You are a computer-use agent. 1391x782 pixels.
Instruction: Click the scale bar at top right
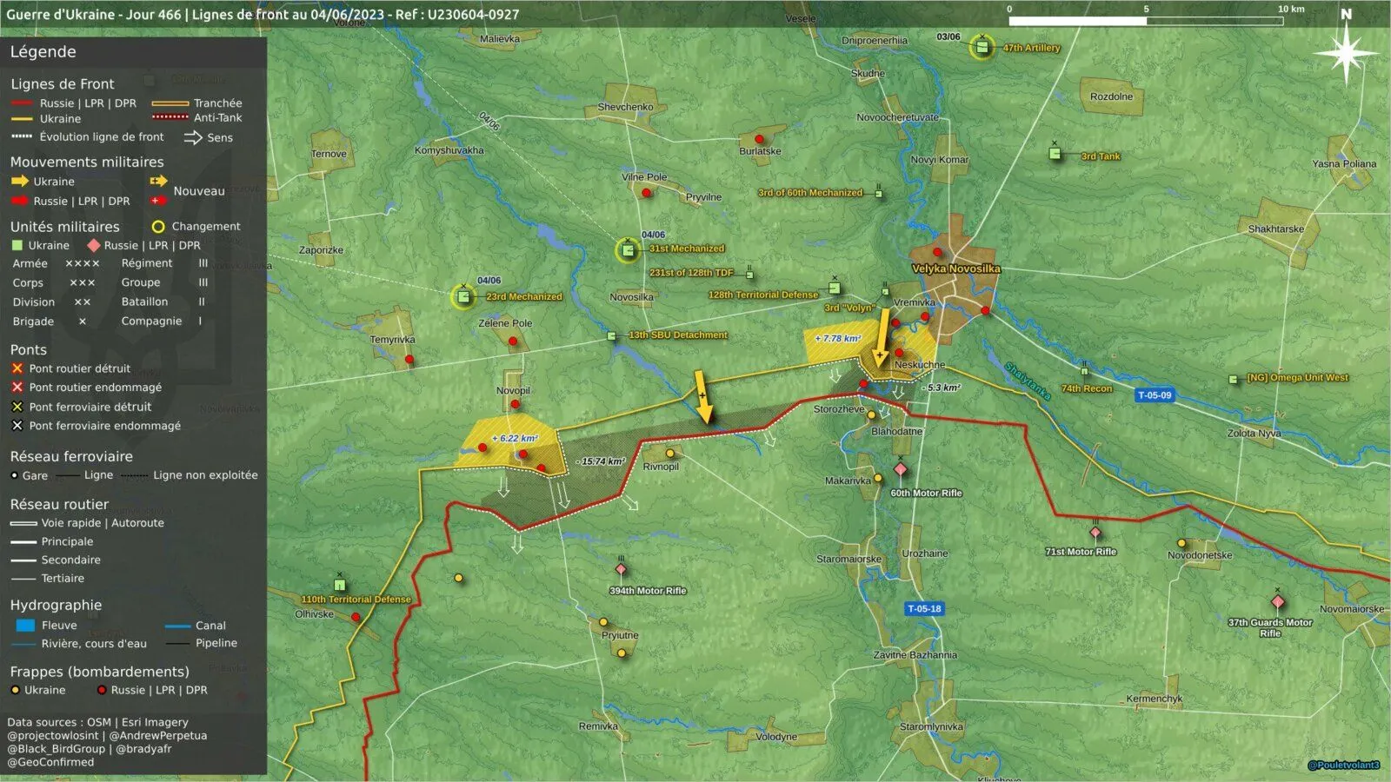click(x=1146, y=21)
